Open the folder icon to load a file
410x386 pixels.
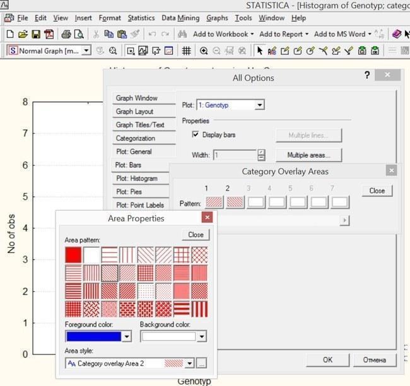click(x=23, y=34)
